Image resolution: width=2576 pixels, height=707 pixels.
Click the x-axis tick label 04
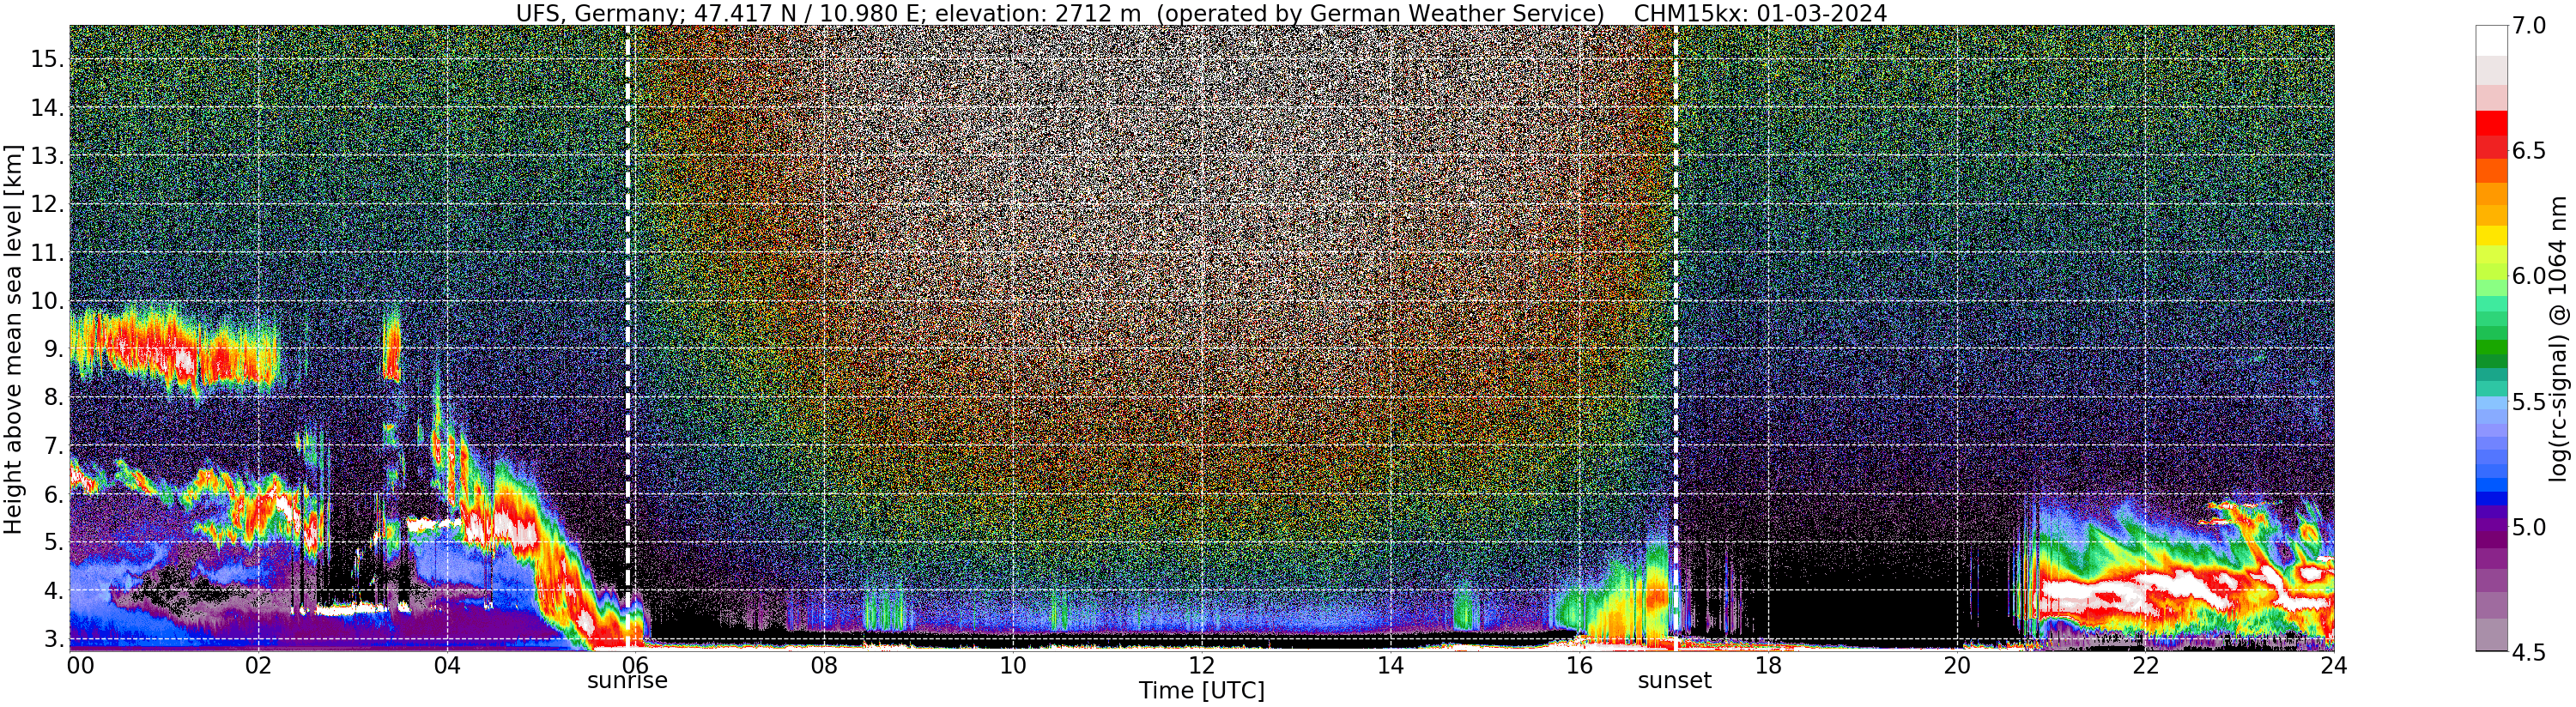coord(447,666)
